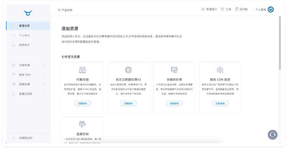
Task: Click the 自定义数据处理V2 card title
Action: coord(128,79)
